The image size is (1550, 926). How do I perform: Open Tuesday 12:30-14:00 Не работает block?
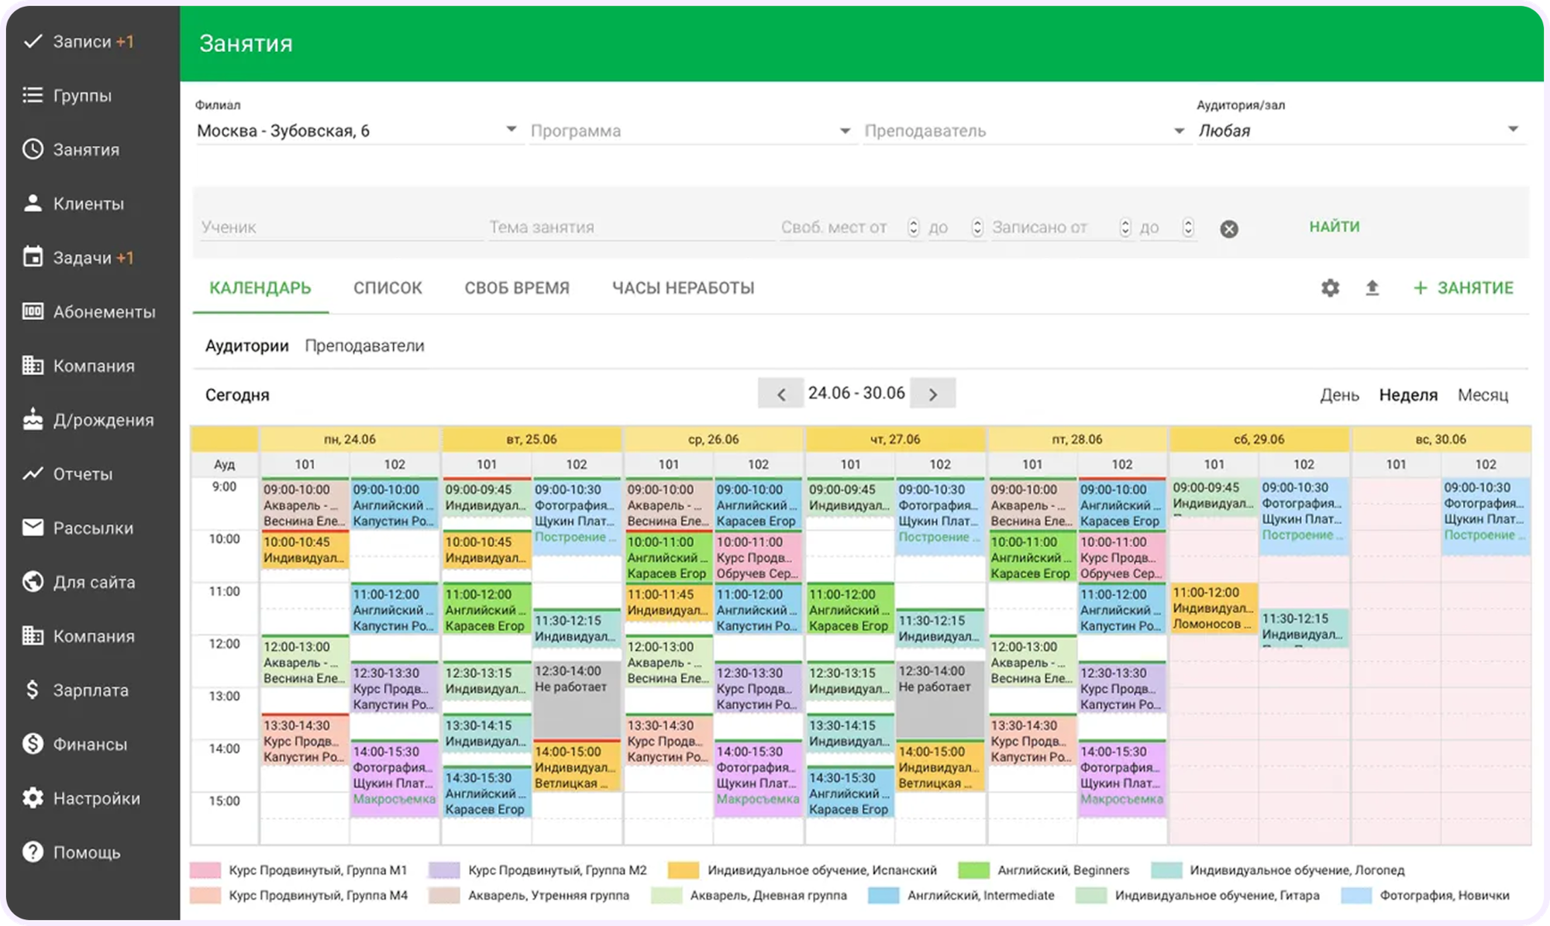[x=576, y=699]
